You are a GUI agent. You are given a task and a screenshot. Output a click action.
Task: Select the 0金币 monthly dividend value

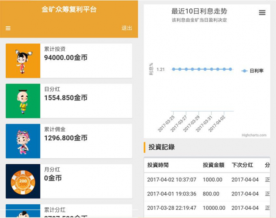pyautogui.click(x=53, y=178)
